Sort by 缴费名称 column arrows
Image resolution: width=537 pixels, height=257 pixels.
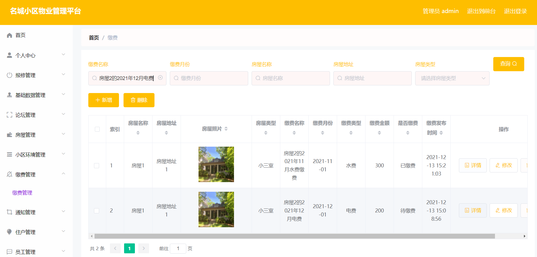pyautogui.click(x=294, y=133)
